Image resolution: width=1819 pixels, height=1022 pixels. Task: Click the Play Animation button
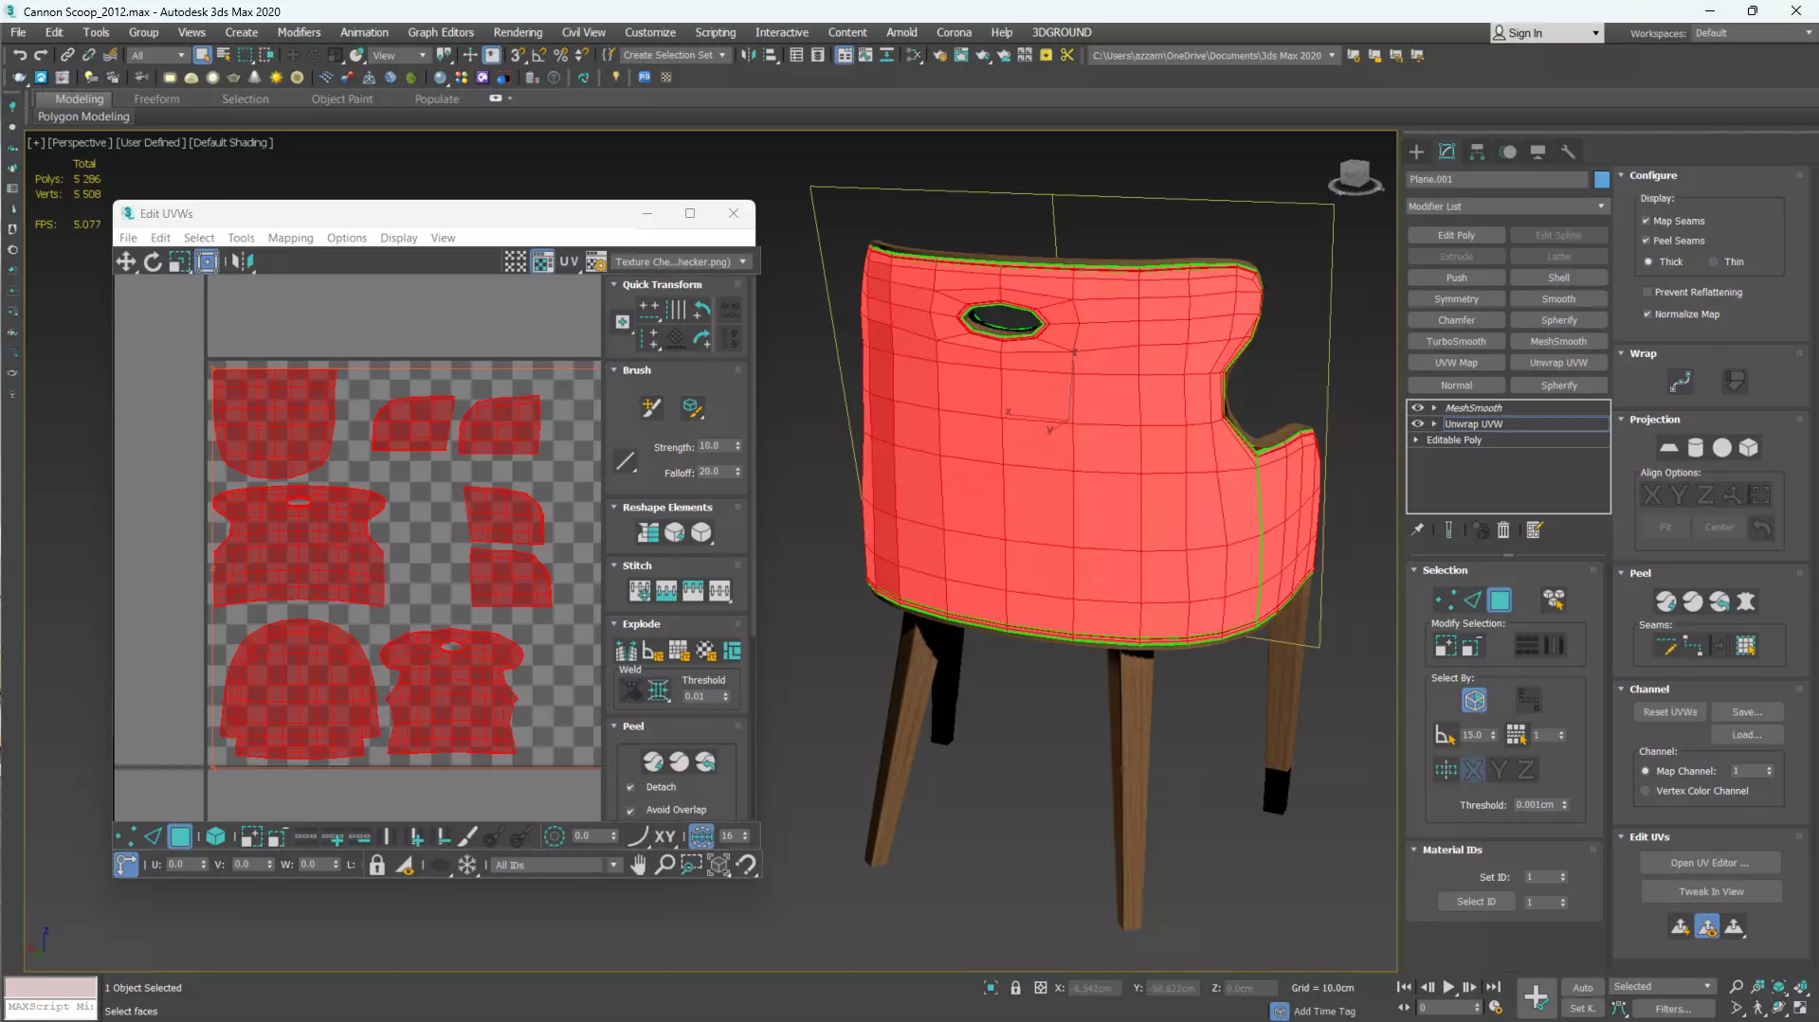pyautogui.click(x=1448, y=987)
